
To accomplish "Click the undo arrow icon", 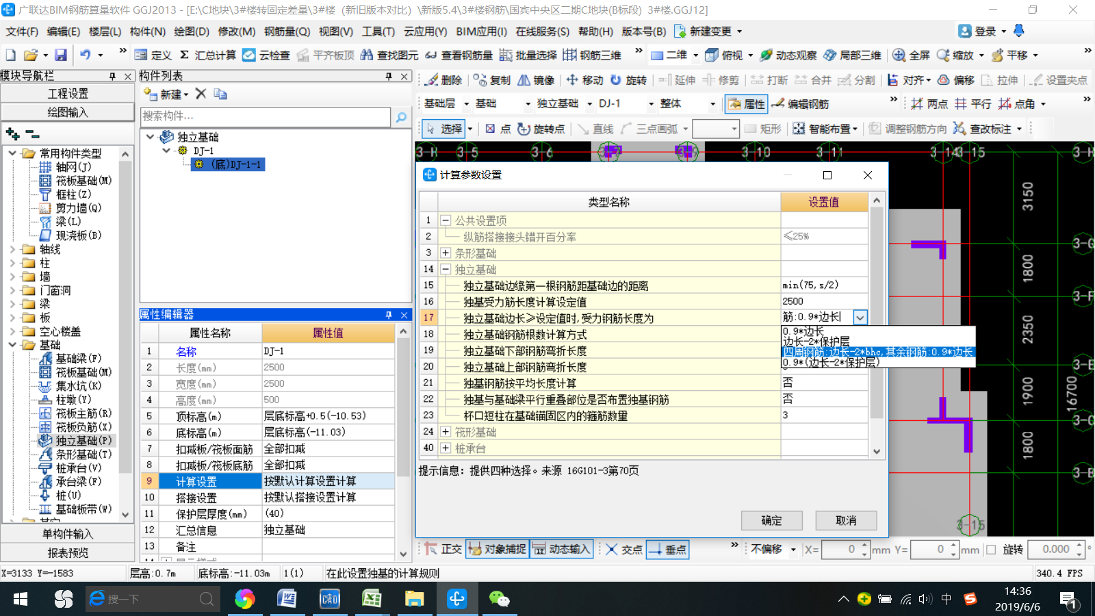I will 85,55.
